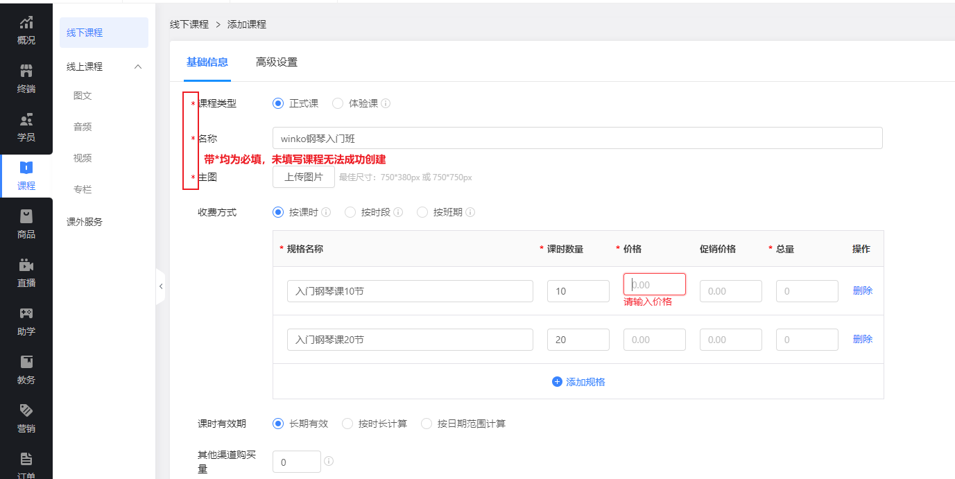Open the 营销 marketing tag icon
Viewport: 955px width, 479px height.
tap(26, 411)
